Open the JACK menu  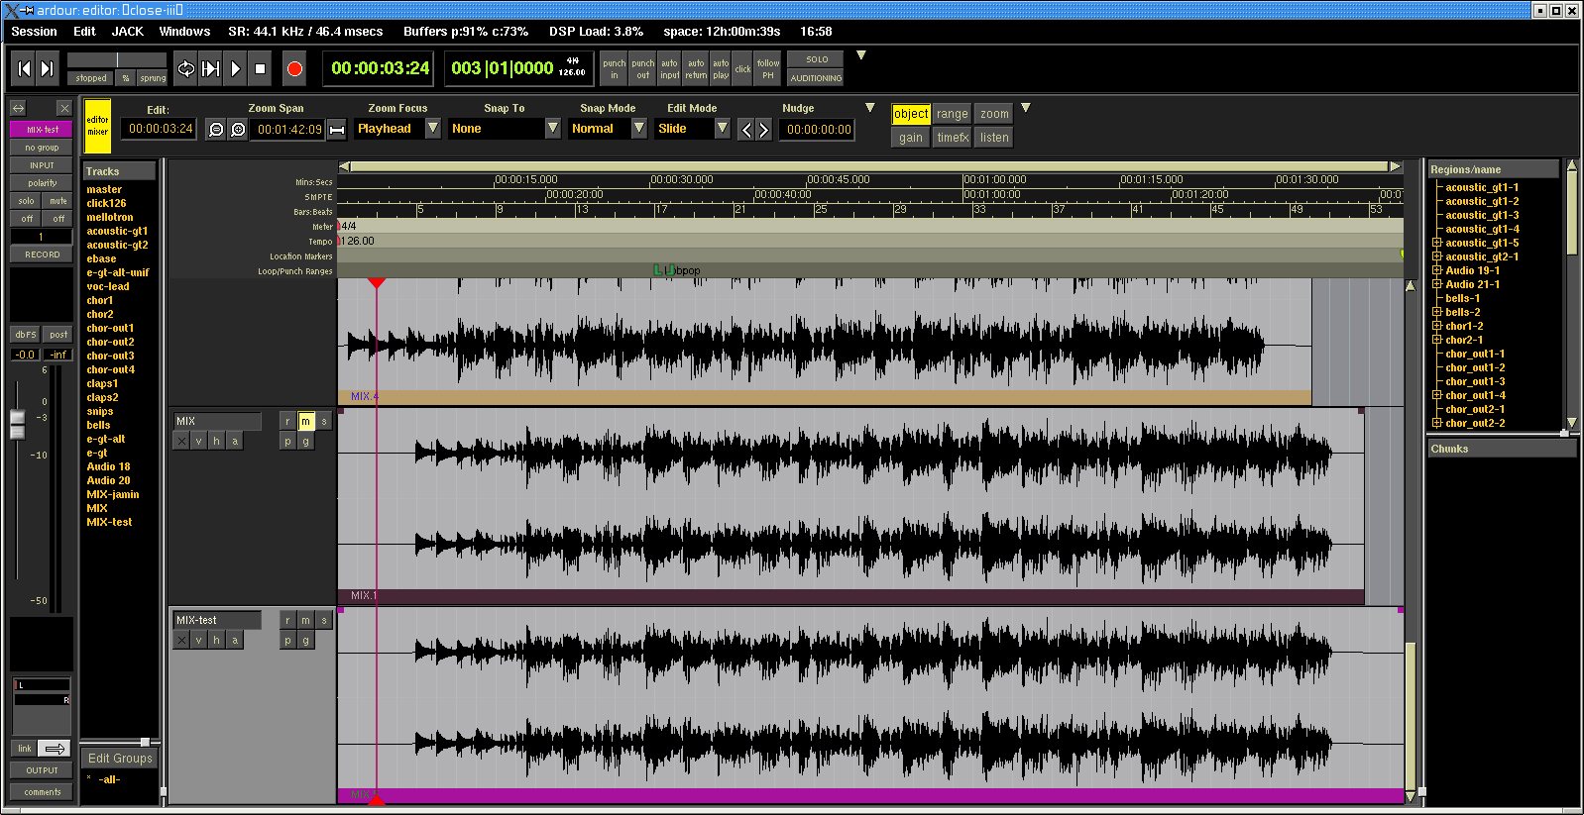coord(127,32)
